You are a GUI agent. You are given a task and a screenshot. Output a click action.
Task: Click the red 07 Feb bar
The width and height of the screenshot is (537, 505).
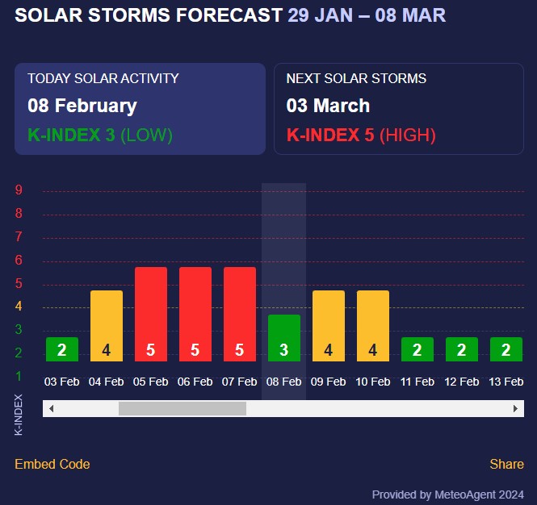tap(240, 315)
